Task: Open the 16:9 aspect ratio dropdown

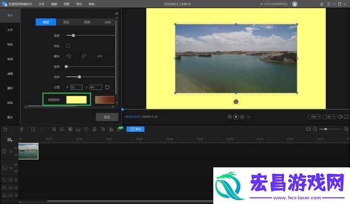Action: (314, 116)
